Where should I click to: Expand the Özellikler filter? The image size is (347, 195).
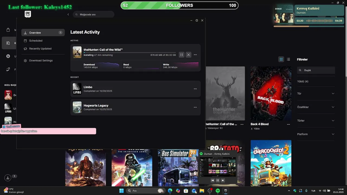pyautogui.click(x=316, y=107)
